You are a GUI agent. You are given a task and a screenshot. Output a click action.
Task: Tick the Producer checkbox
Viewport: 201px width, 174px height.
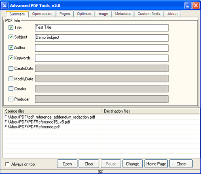(11, 99)
